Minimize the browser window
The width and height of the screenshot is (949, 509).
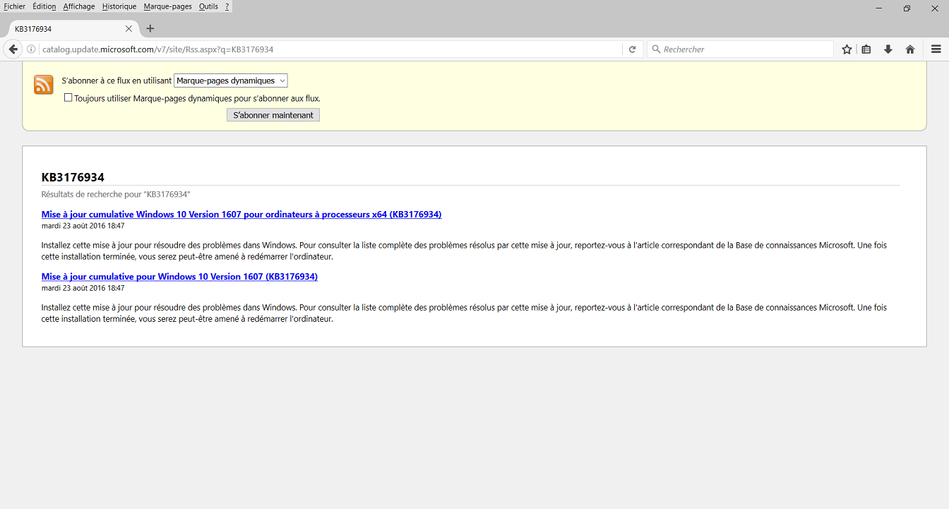point(879,8)
